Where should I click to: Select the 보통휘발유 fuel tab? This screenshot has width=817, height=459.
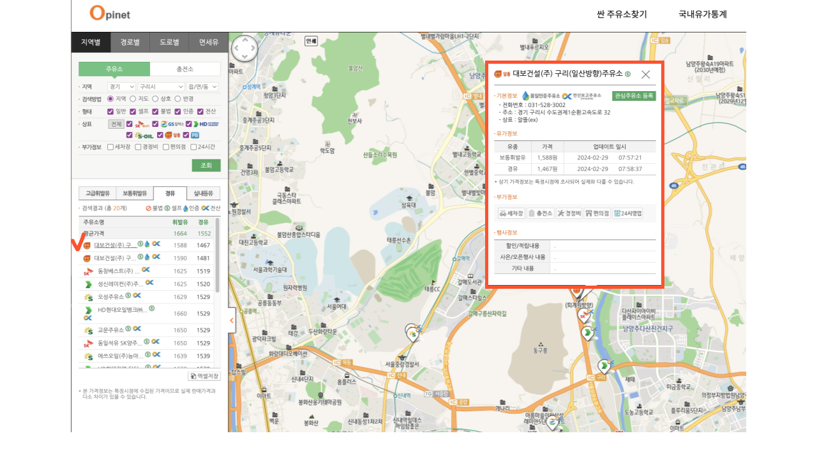[x=135, y=193]
